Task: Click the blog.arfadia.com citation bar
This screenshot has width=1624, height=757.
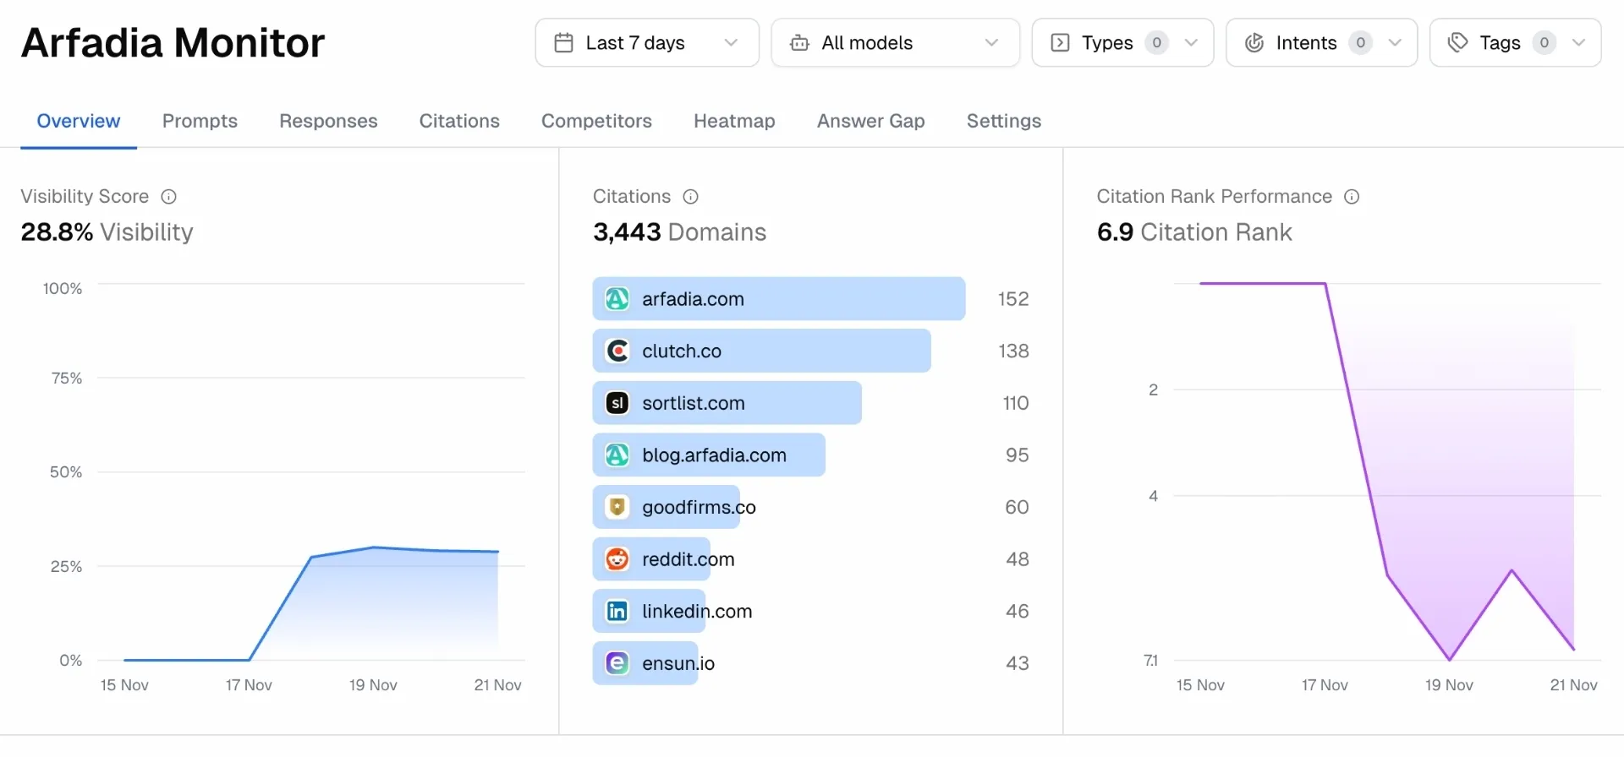Action: tap(709, 455)
